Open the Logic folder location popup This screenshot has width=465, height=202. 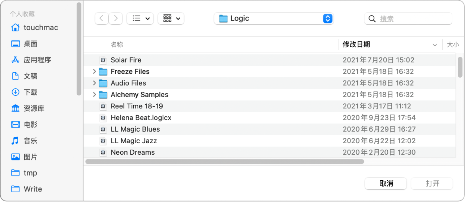point(274,18)
